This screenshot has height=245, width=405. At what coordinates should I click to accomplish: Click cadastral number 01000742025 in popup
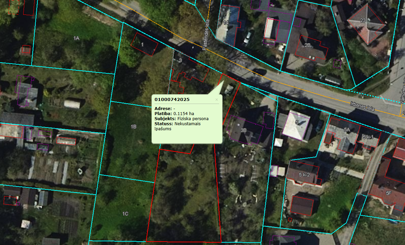(x=172, y=100)
